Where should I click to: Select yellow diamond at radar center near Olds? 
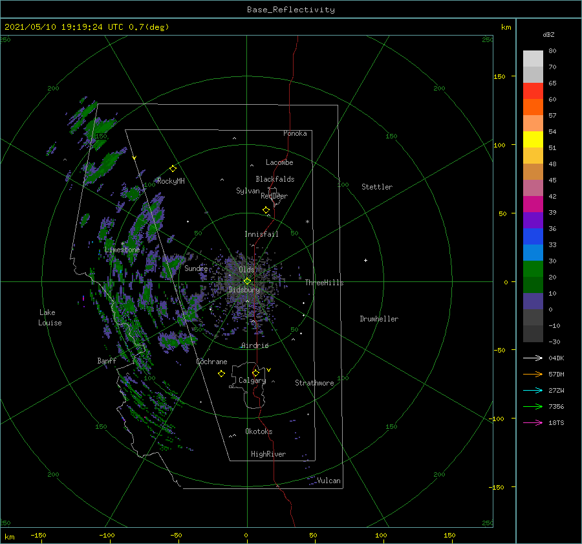coord(247,281)
